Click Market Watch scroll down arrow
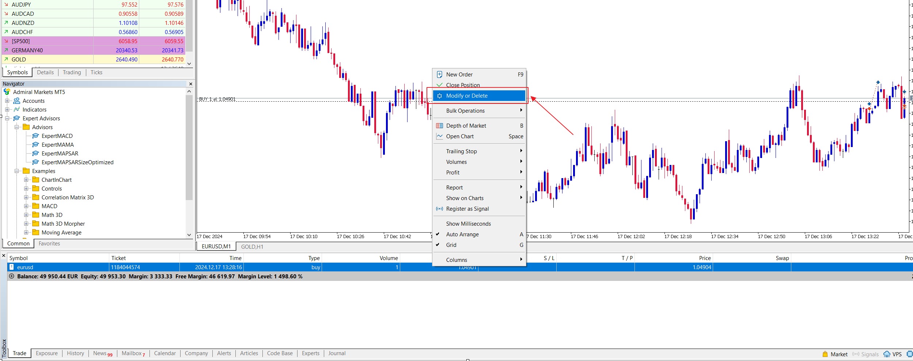This screenshot has width=913, height=361. (189, 64)
